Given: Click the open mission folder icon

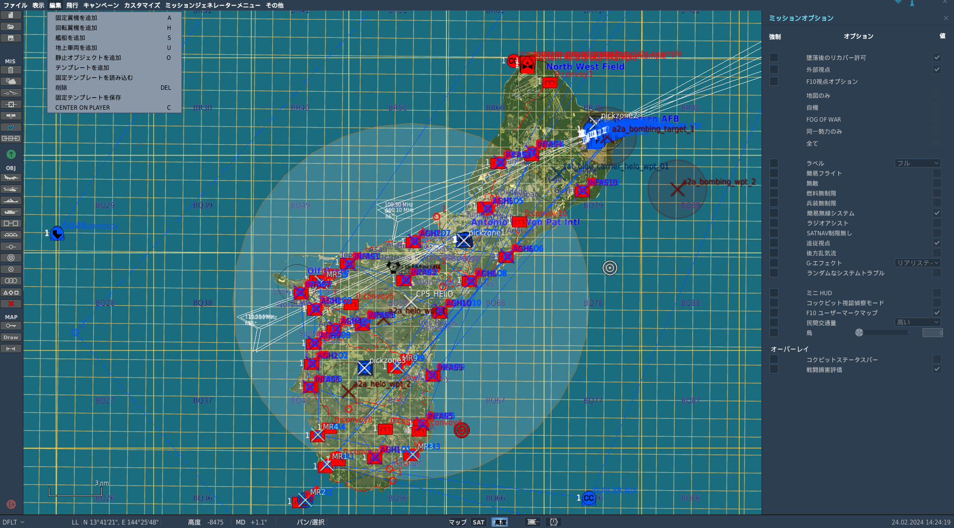Looking at the screenshot, I should point(11,26).
